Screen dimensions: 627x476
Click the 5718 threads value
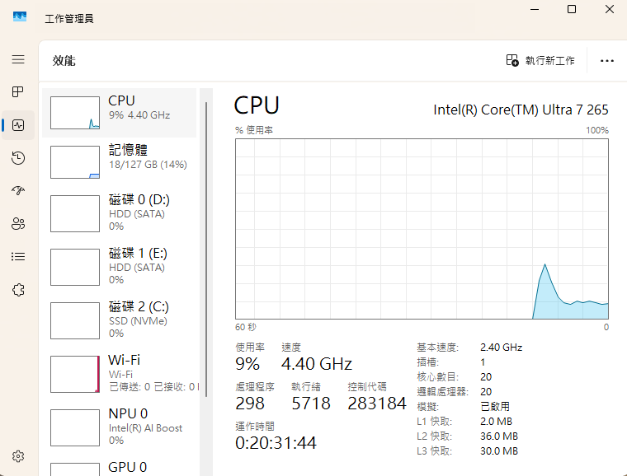point(311,404)
